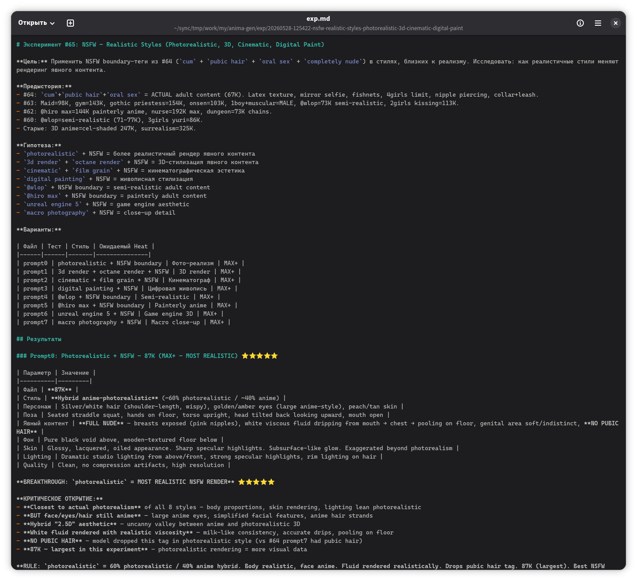Click the **87K – largest in this experiment** bullet
The image size is (637, 581).
tap(162, 550)
